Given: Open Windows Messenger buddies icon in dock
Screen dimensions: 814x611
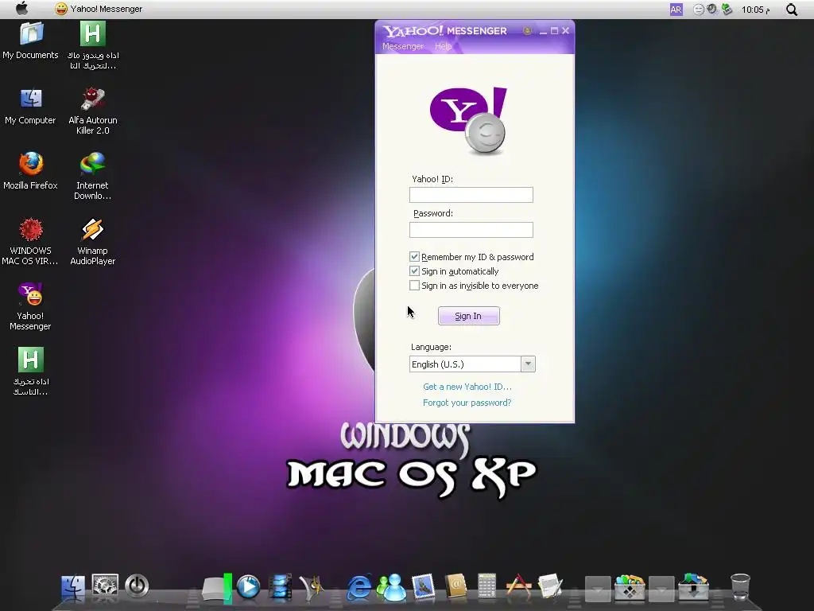Looking at the screenshot, I should coord(391,587).
